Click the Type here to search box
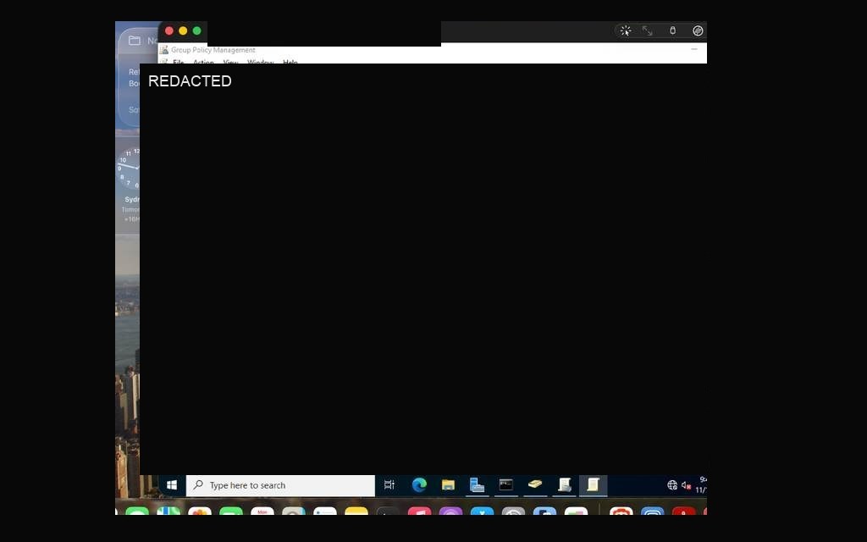This screenshot has height=542, width=867. 281,485
